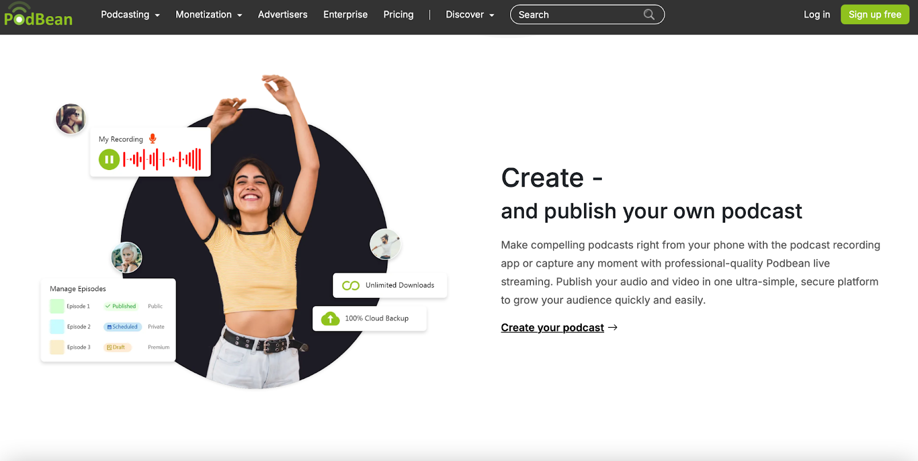Click the Unlimited Downloads infinity icon
Viewport: 918px width, 461px height.
coord(351,285)
